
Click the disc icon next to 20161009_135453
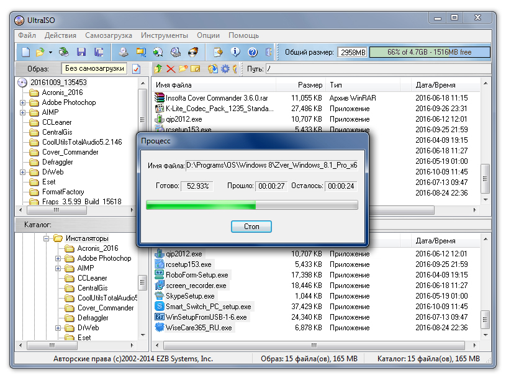22,83
